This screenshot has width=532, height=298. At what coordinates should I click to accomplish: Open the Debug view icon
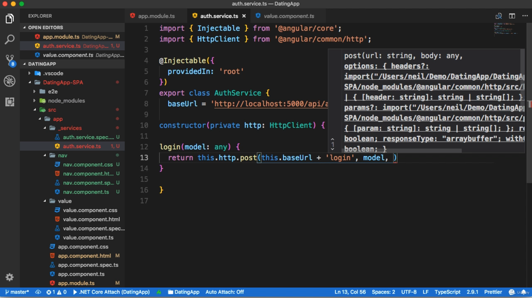coord(10,81)
